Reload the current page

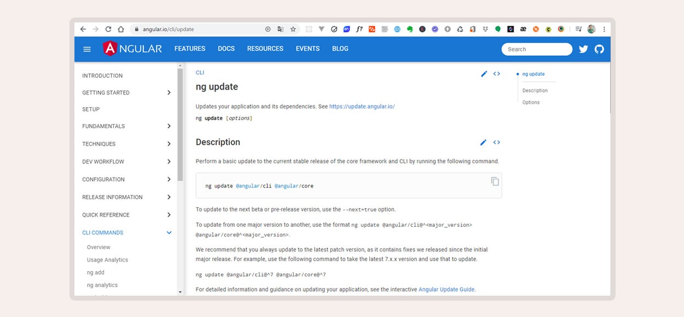pyautogui.click(x=108, y=29)
